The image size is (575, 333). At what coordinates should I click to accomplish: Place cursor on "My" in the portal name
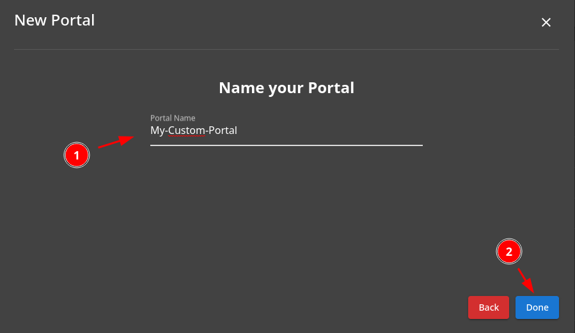click(x=157, y=131)
